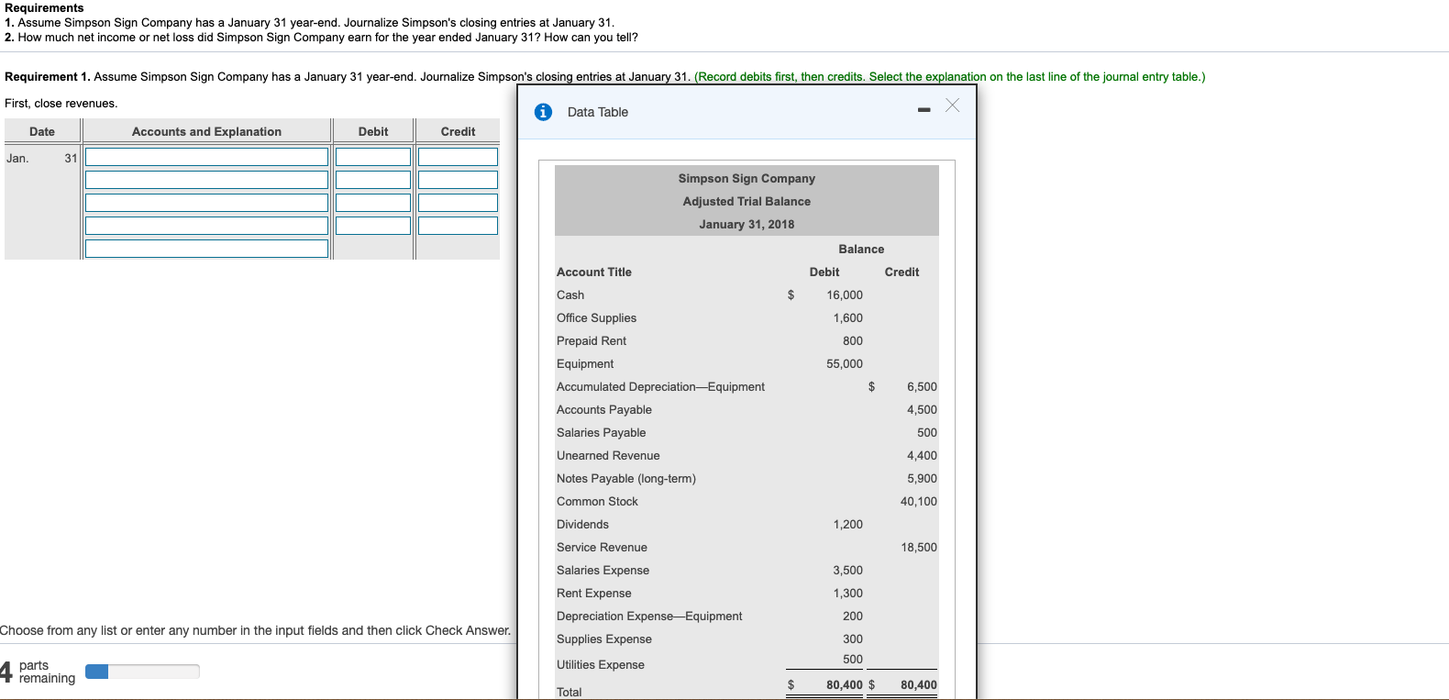The image size is (1449, 700).
Task: Click the Data Table title text
Action: [598, 112]
